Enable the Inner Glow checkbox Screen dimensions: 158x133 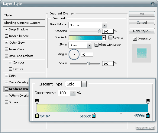(x=6, y=49)
